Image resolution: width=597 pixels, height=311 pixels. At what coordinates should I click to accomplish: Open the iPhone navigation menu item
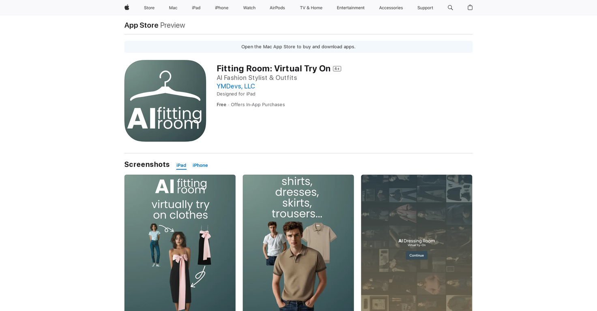(221, 8)
